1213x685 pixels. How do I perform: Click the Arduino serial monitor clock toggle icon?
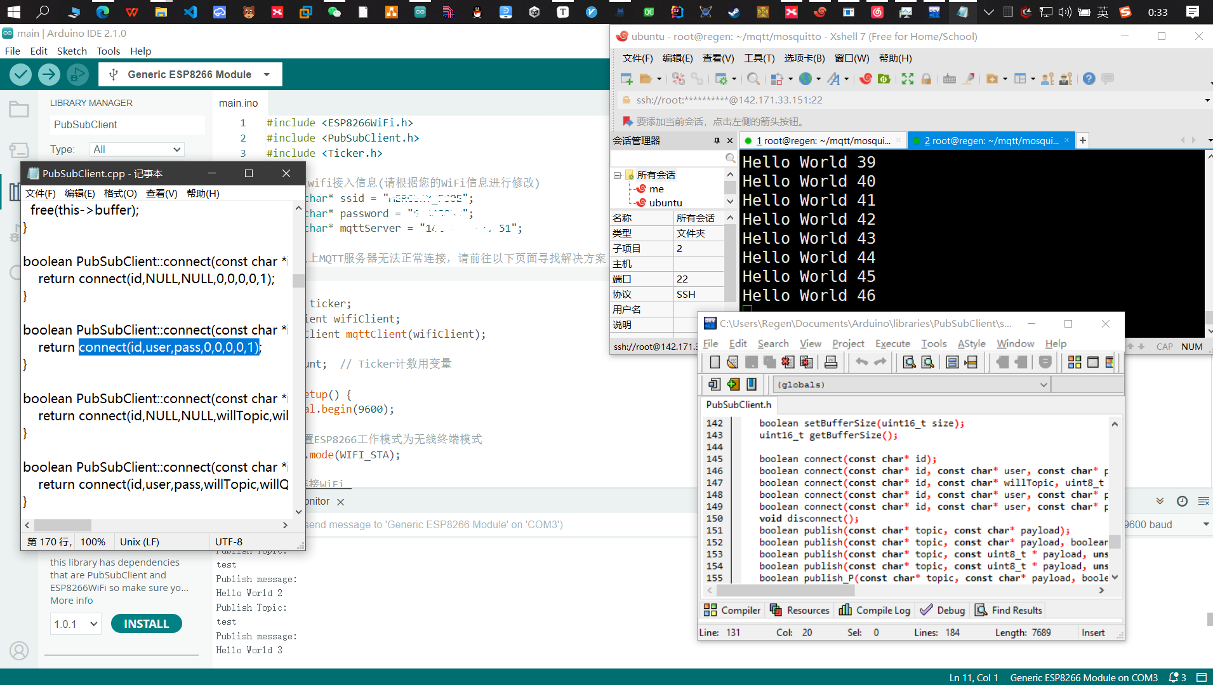point(1182,502)
